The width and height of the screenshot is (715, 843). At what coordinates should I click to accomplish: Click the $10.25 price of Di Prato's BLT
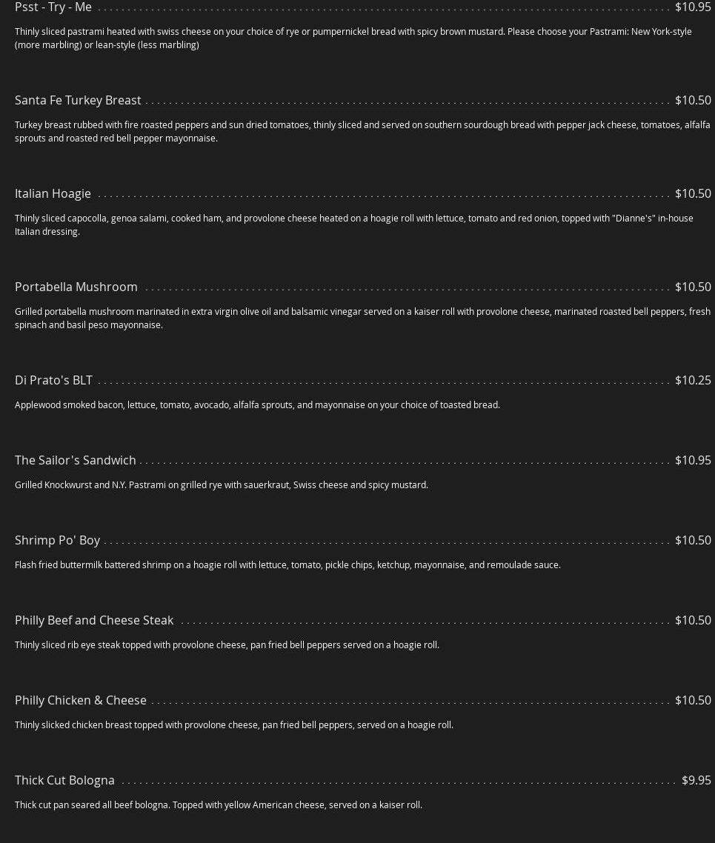pos(693,380)
